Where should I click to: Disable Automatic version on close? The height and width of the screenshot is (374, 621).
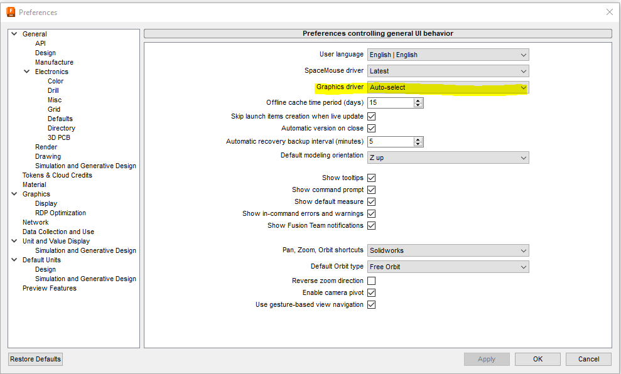pyautogui.click(x=371, y=127)
